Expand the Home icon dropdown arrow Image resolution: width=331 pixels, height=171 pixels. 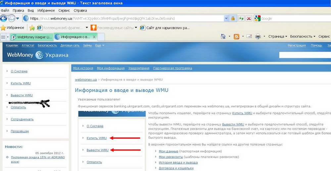click(x=229, y=36)
